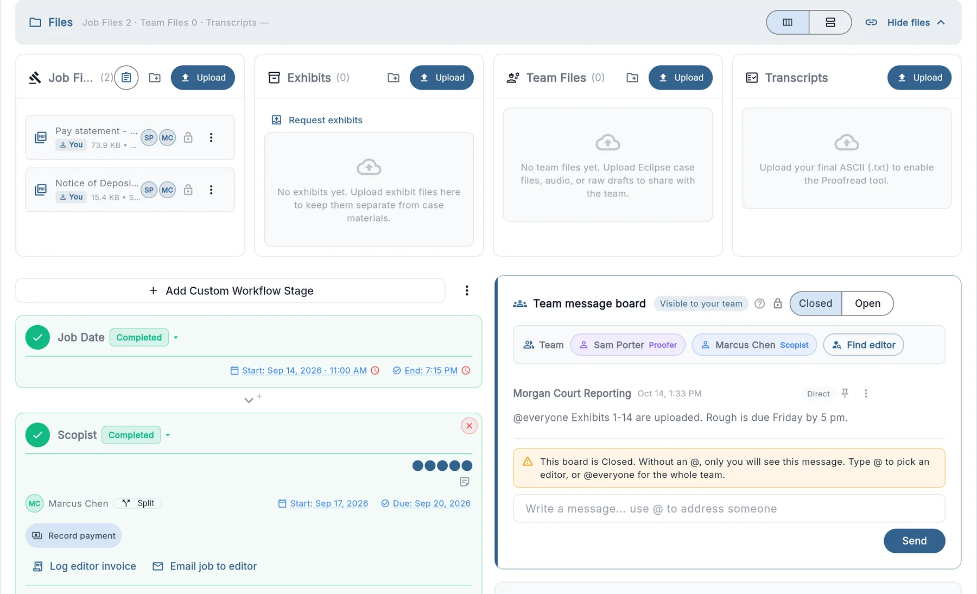Viewport: 977px width, 594px height.
Task: Upload a file to Exhibits
Action: point(442,78)
